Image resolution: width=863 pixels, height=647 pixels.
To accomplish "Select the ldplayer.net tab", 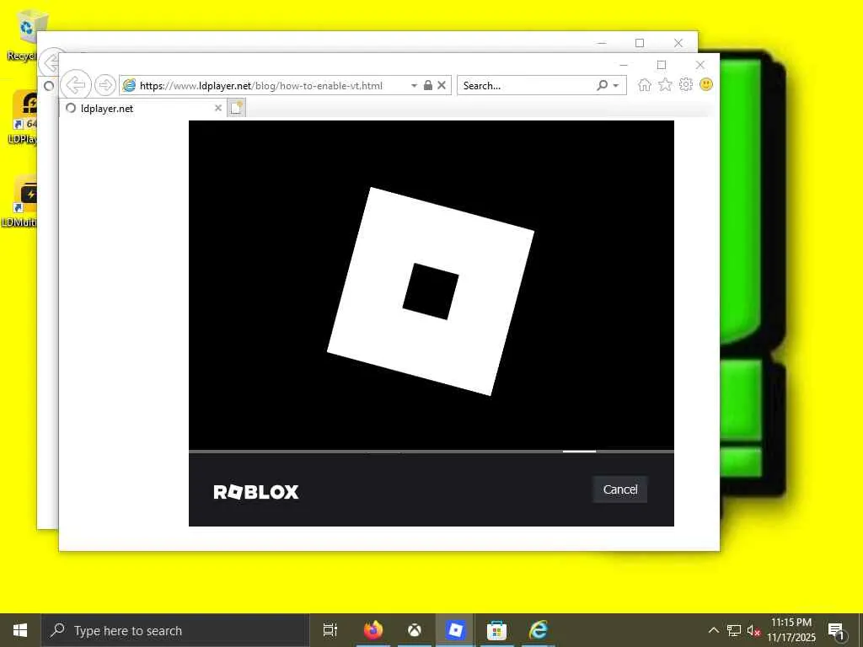I will coord(142,109).
